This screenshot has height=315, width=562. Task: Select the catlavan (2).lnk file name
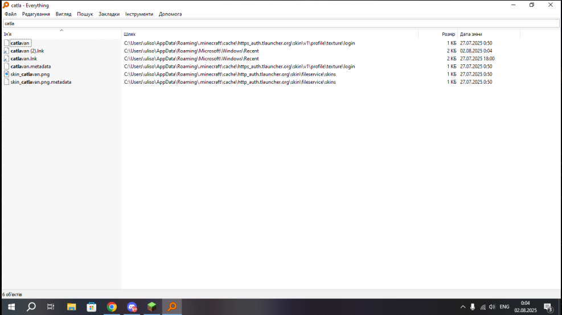(x=27, y=51)
